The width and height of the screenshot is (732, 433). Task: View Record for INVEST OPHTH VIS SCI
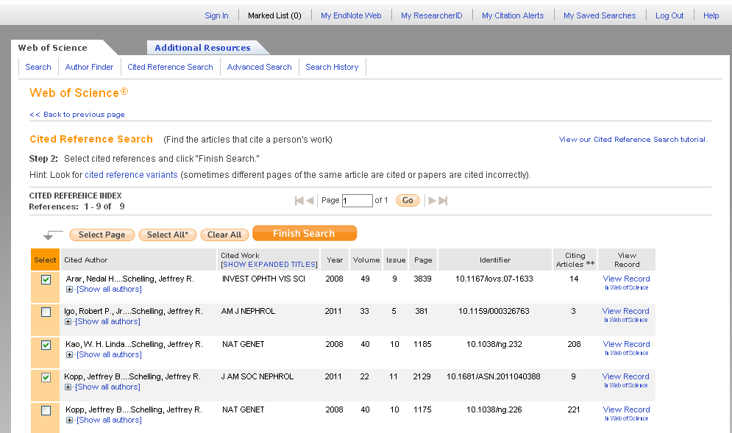click(627, 279)
